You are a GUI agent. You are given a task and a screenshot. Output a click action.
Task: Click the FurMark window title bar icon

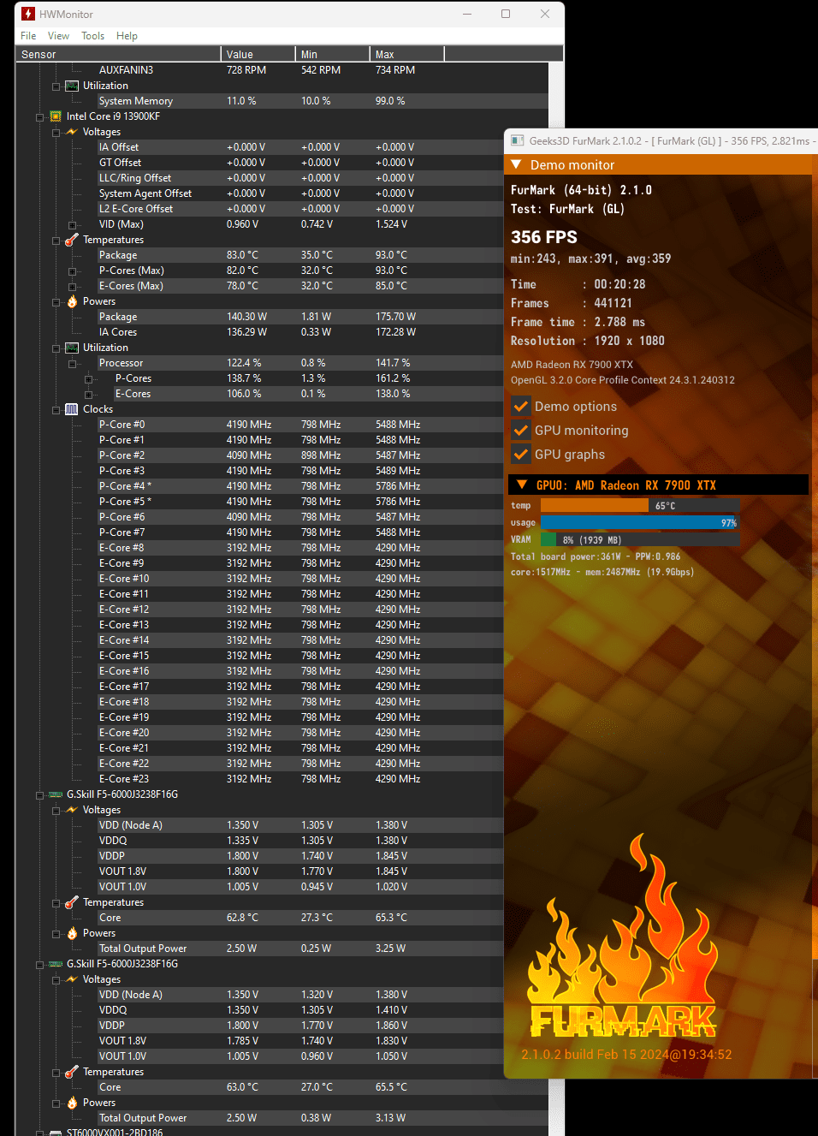(x=518, y=140)
